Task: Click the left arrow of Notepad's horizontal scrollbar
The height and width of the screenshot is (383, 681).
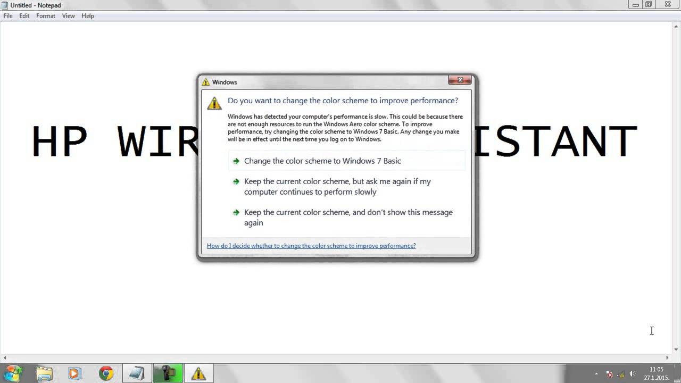Action: [4, 358]
